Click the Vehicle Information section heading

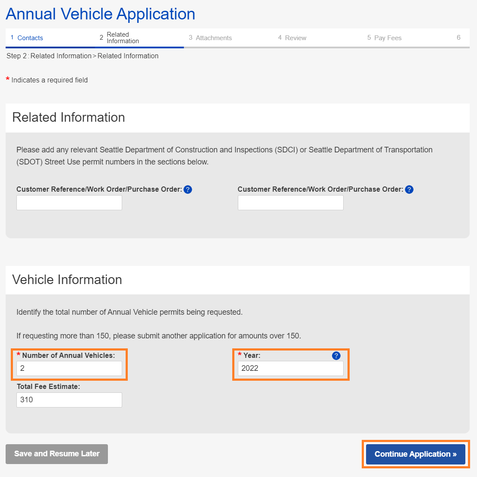pos(67,280)
